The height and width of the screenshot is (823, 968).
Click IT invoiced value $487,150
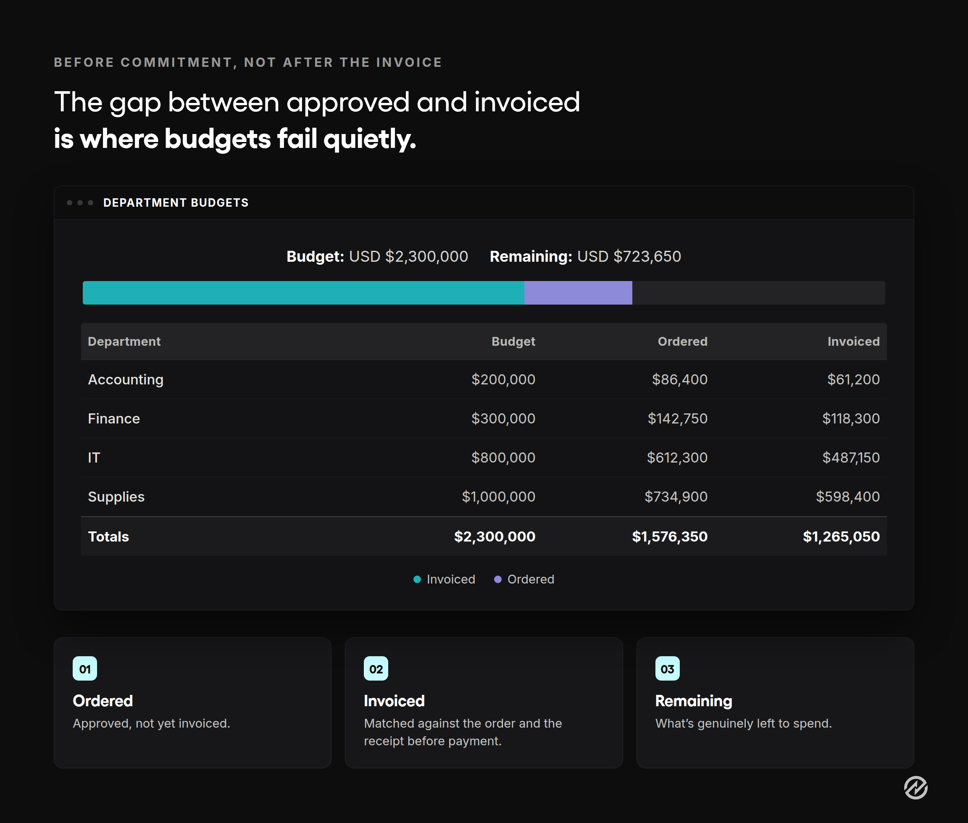851,458
